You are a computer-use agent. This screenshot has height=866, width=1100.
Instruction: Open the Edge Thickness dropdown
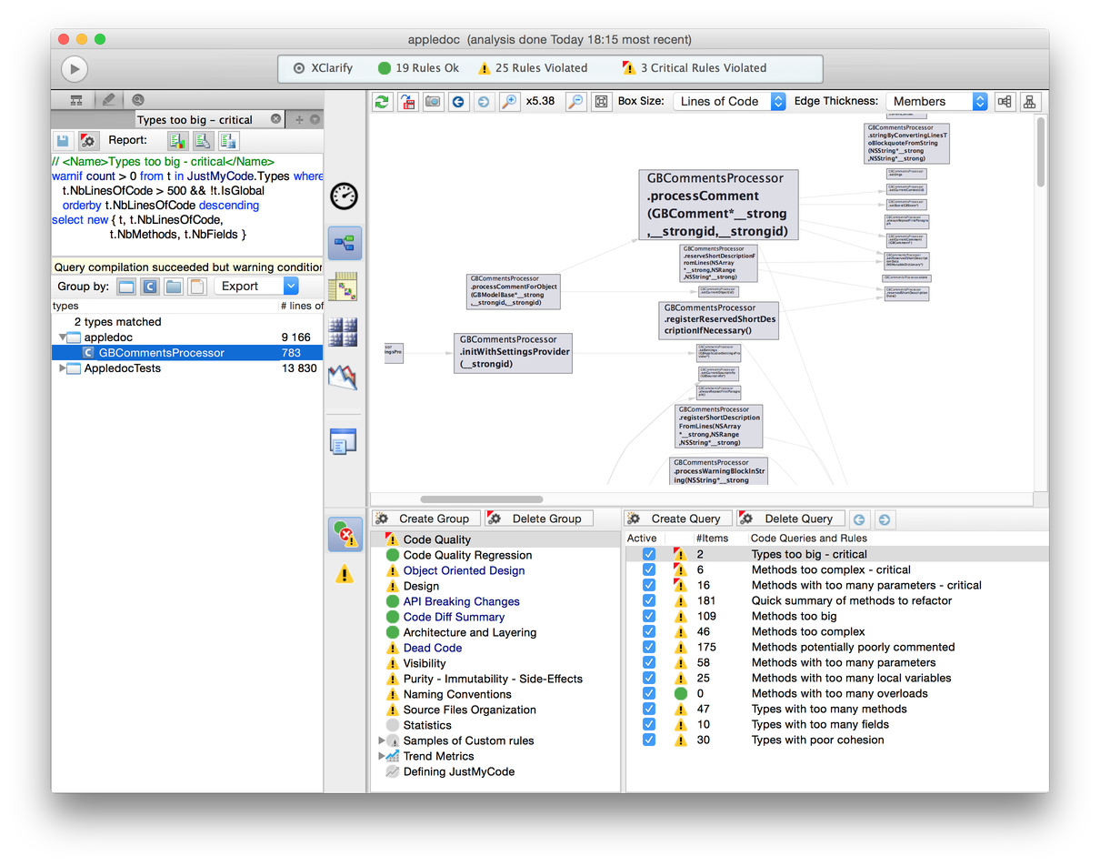click(x=936, y=102)
